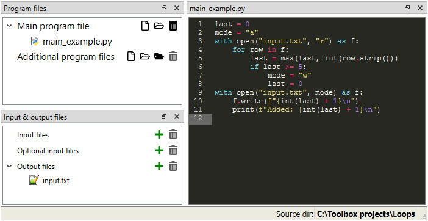Delete additional program files trash icon
The height and width of the screenshot is (221, 428).
click(x=173, y=57)
